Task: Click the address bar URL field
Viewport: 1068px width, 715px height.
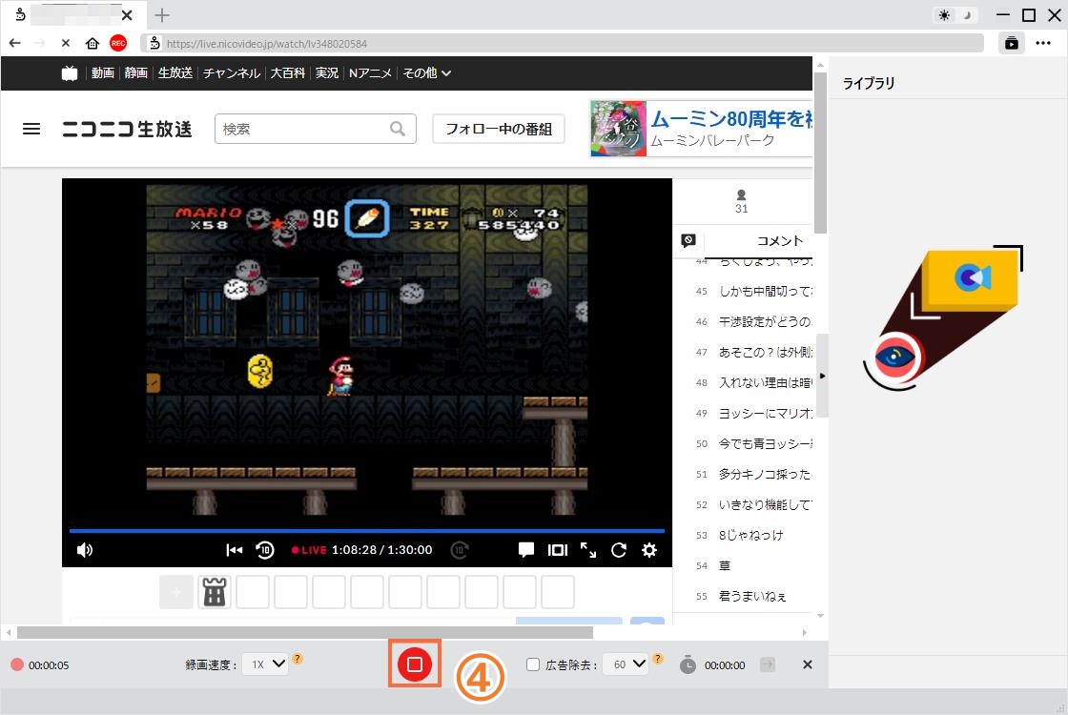Action: pos(562,43)
